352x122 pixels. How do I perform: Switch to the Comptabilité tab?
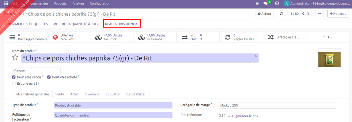click(135, 94)
